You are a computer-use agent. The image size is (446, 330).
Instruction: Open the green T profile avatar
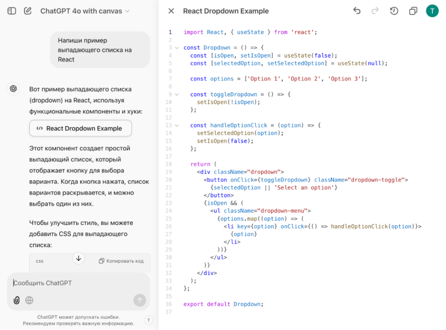tap(432, 11)
